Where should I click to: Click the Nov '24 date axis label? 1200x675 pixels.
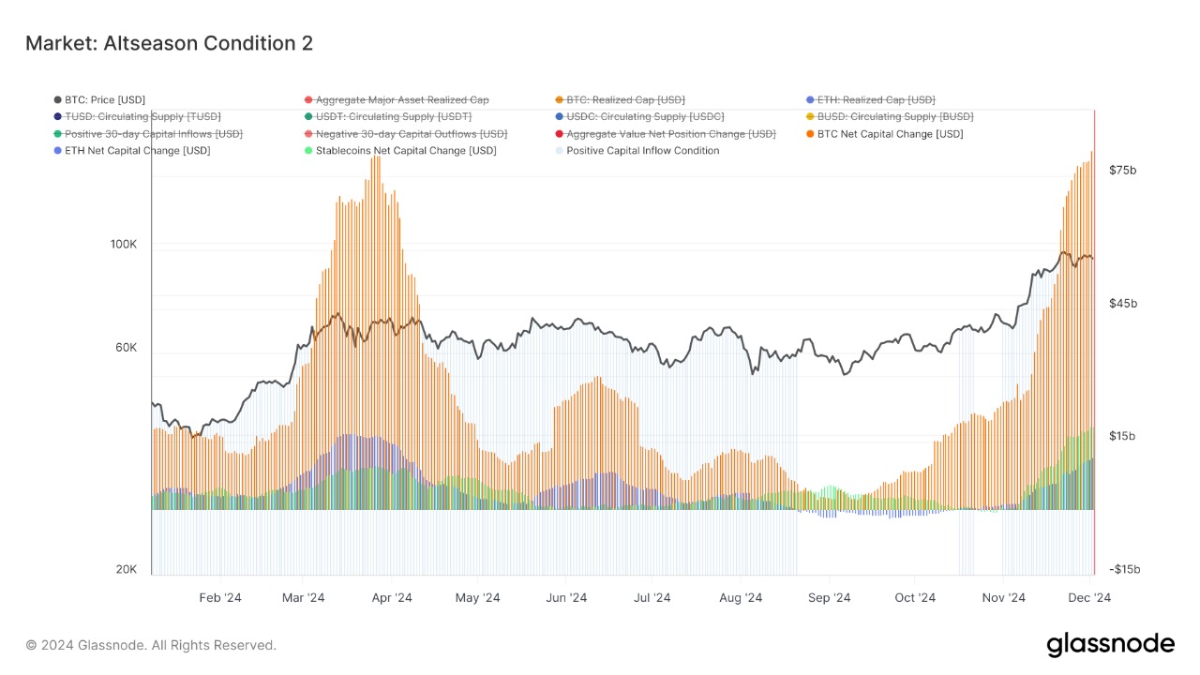(x=1002, y=598)
